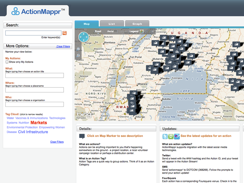Image resolution: width=244 pixels, height=183 pixels.
Task: Switch to the List tab
Action: 112,24
